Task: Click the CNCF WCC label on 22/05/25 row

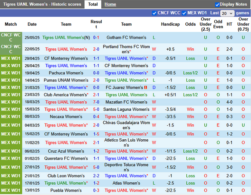Action: click(x=11, y=49)
